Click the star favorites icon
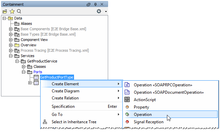The width and height of the screenshot is (220, 132). click(12, 11)
